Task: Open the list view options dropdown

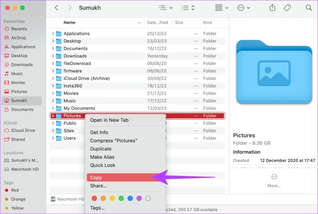Action: 165,8
